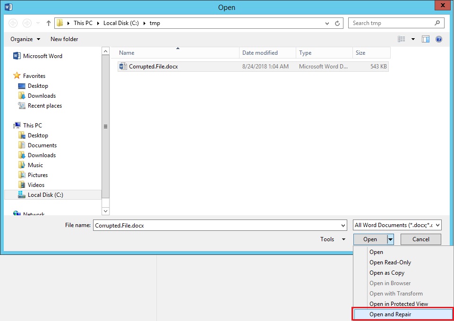Cancel the Open dialog
Screen dimensions: 454x321
click(x=421, y=239)
